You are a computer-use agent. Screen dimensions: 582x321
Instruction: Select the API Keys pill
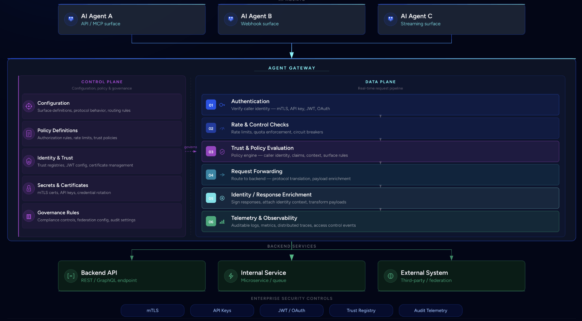222,311
